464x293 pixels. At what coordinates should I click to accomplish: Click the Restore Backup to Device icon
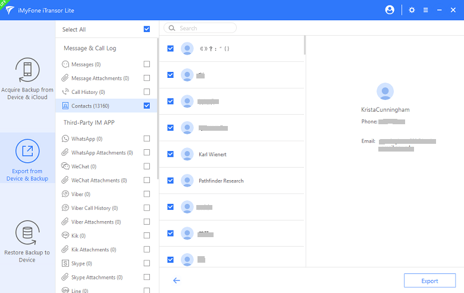[x=27, y=233]
